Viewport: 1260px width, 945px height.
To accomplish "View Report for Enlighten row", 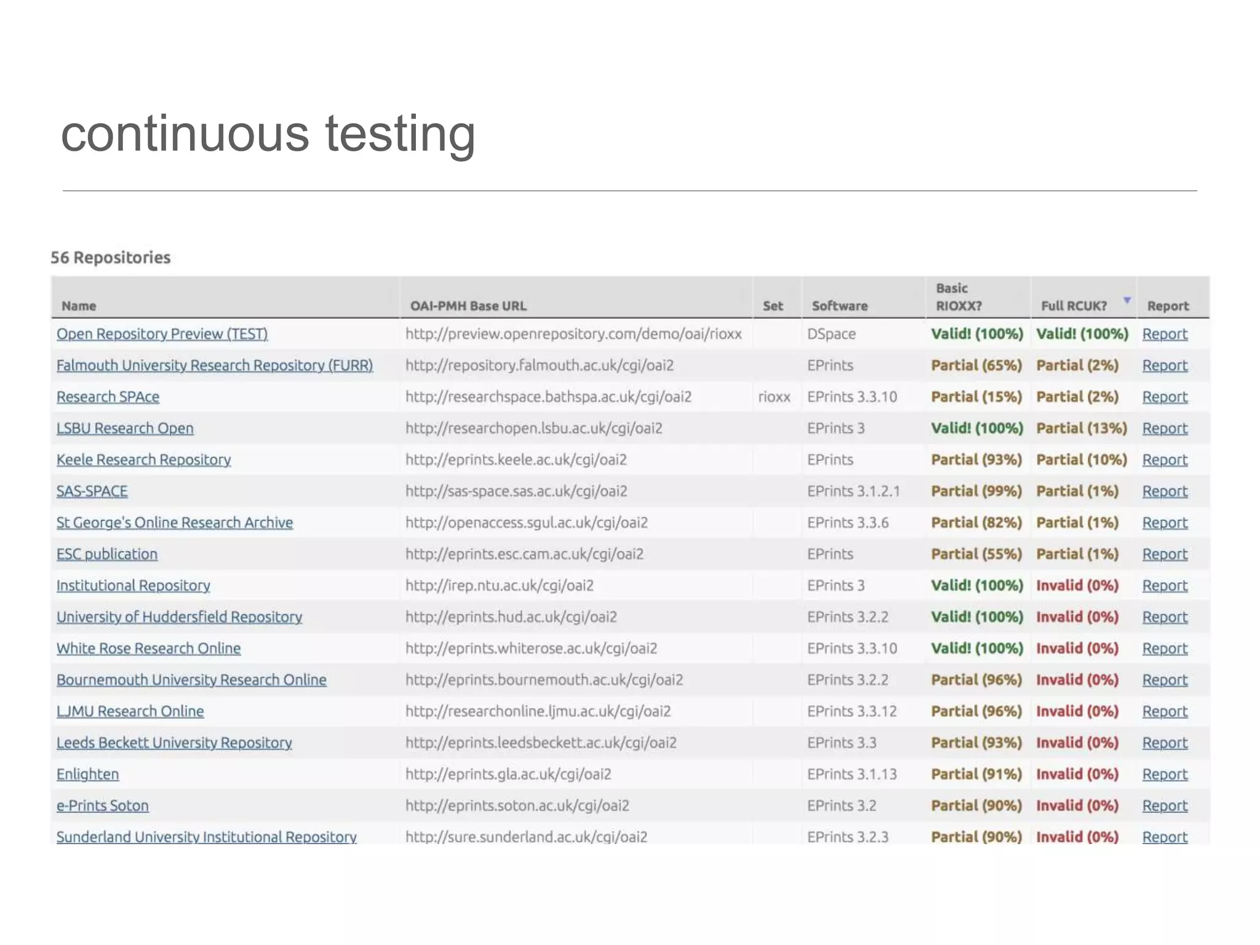I will 1165,774.
